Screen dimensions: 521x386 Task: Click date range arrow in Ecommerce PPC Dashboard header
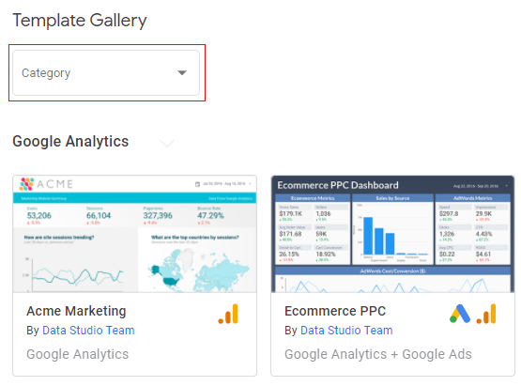pyautogui.click(x=507, y=186)
